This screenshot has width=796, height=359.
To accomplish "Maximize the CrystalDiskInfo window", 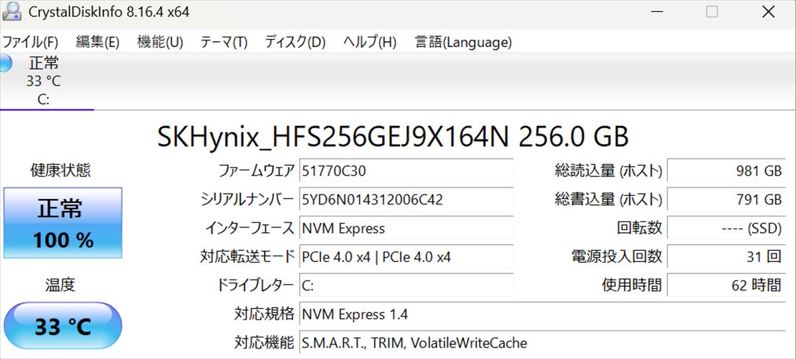I will 712,11.
